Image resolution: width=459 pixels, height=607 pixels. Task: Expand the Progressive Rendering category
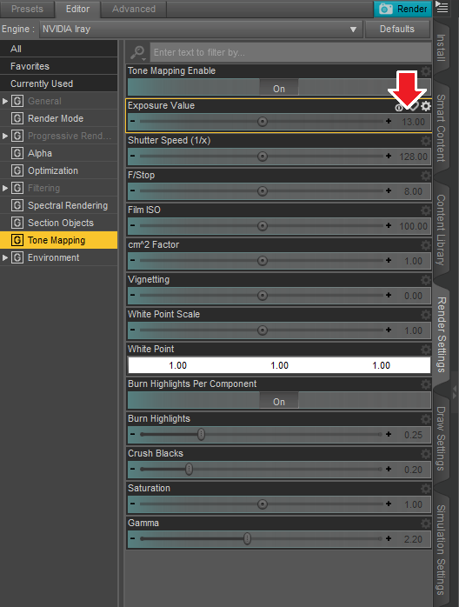click(x=5, y=136)
